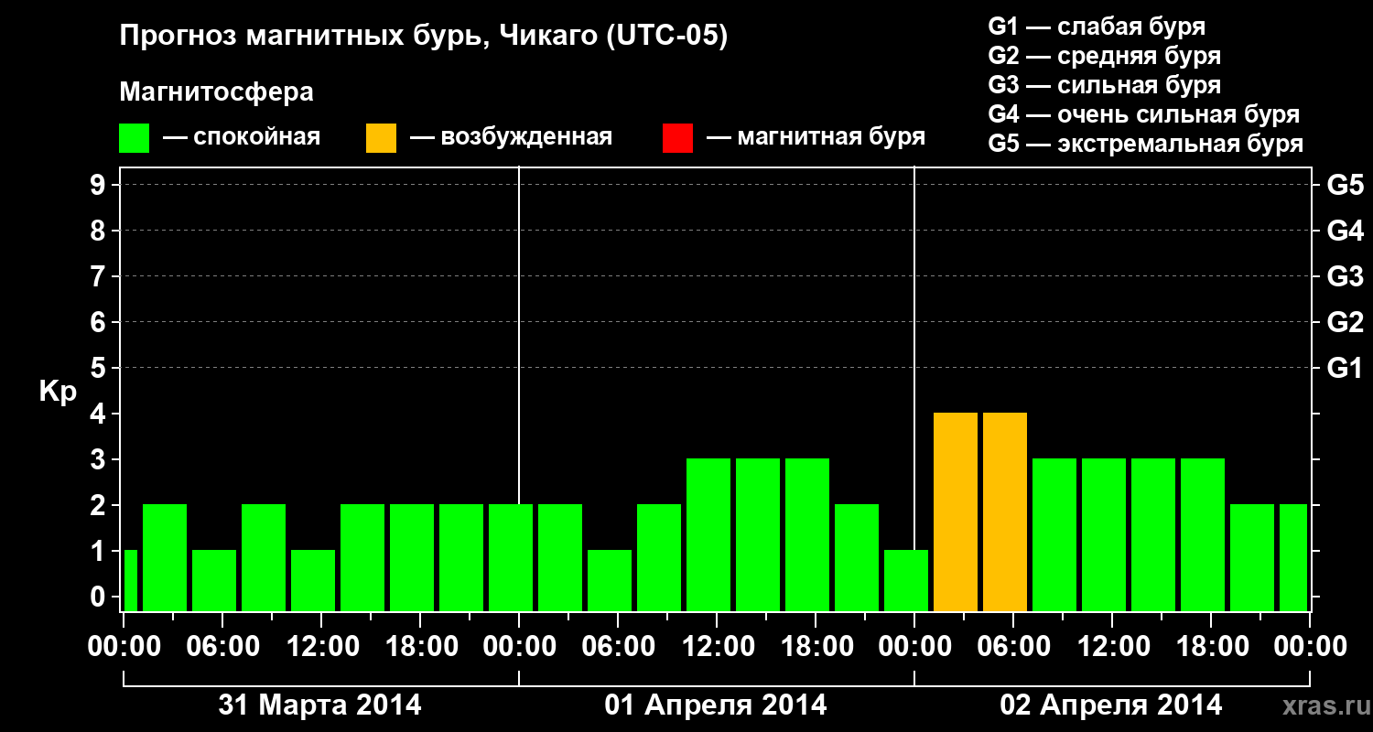Click the 'Kp' axis label

click(58, 391)
